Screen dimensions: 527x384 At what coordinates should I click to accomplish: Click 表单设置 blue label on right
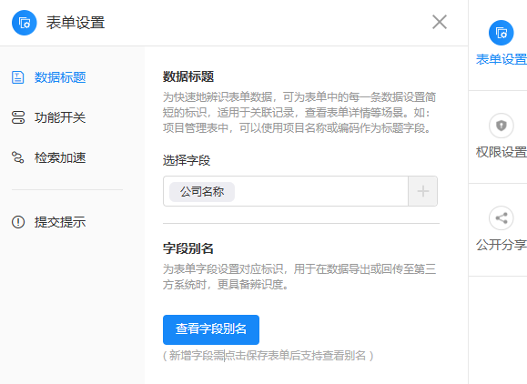(x=502, y=59)
